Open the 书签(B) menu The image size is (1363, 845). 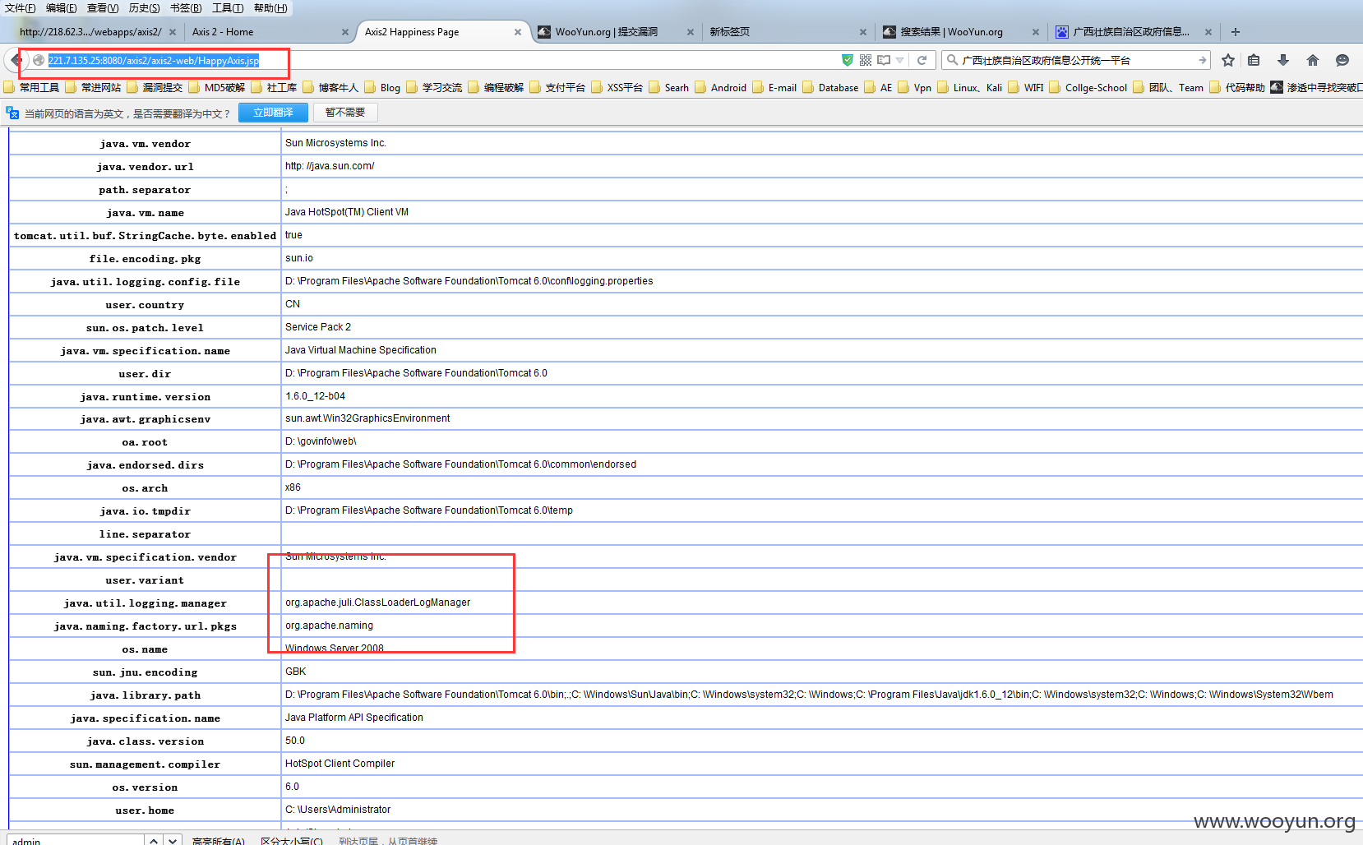pos(186,8)
